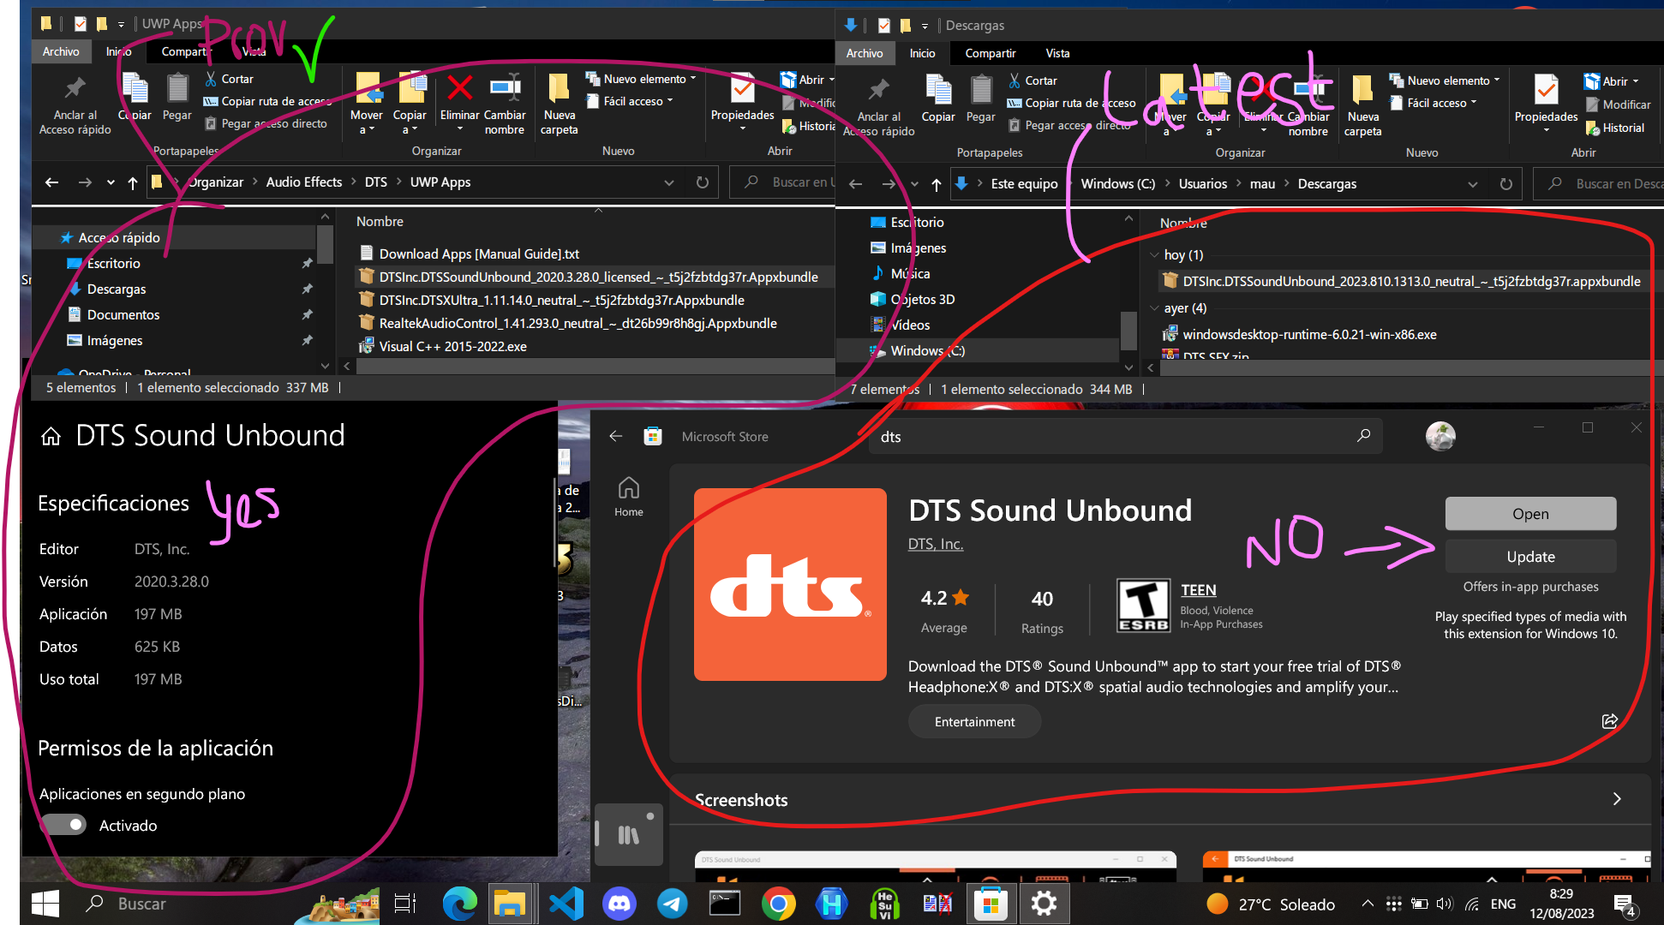Click the Microsoft Store back arrow

point(615,436)
